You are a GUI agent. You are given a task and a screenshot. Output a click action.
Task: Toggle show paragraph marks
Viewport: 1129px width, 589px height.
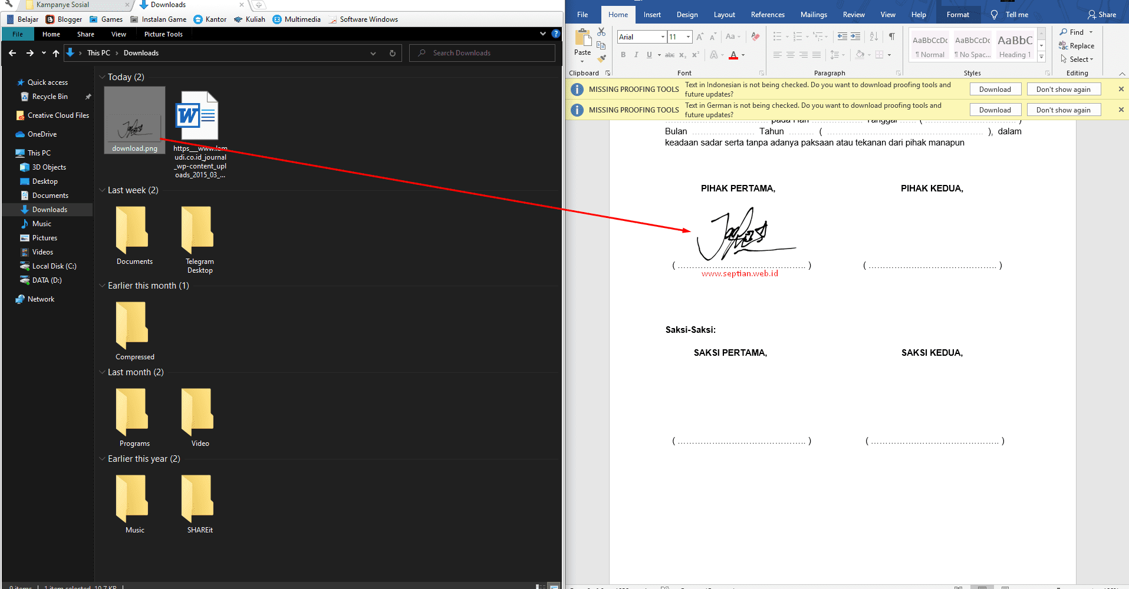click(x=892, y=37)
